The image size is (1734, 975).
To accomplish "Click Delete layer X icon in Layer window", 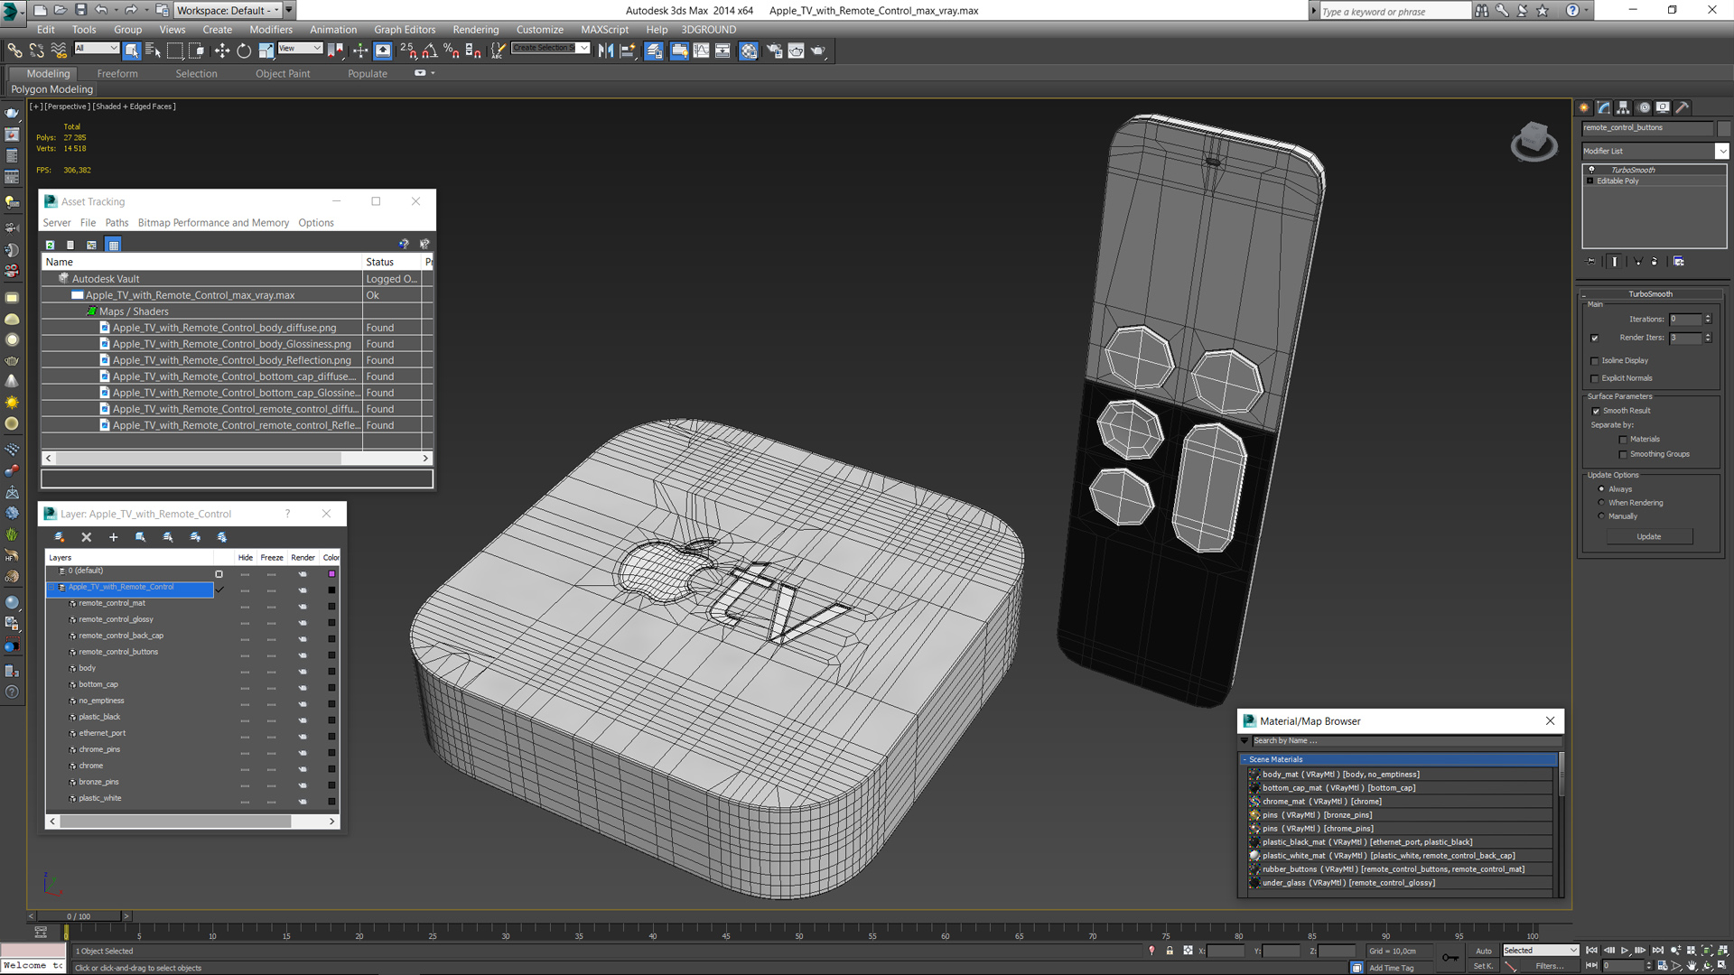I will pyautogui.click(x=87, y=537).
